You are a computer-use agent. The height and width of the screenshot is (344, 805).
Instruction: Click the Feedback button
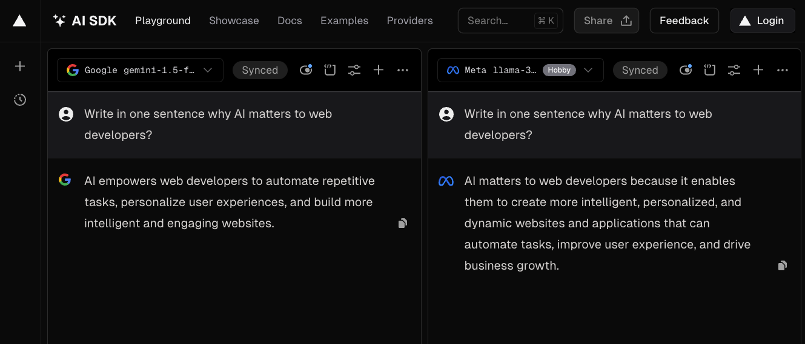(x=684, y=21)
